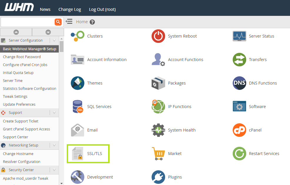The width and height of the screenshot is (290, 185).
Task: Collapse the Security Center section chevron
Action: [x=54, y=170]
